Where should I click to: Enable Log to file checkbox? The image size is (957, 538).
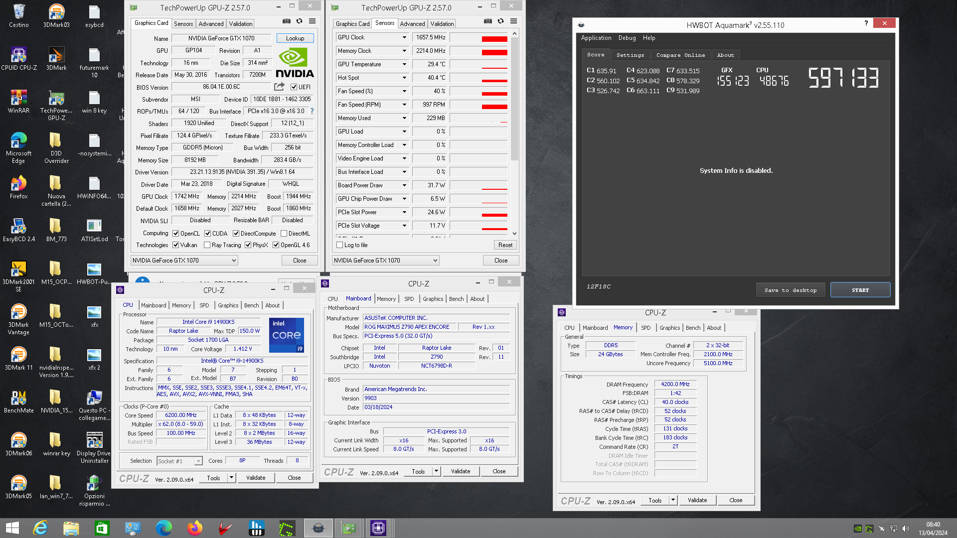(339, 245)
